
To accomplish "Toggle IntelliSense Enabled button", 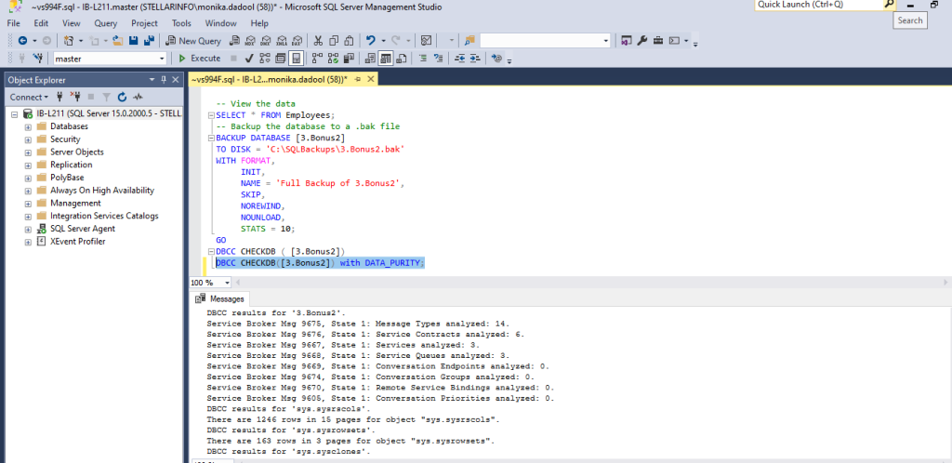I will tap(296, 59).
